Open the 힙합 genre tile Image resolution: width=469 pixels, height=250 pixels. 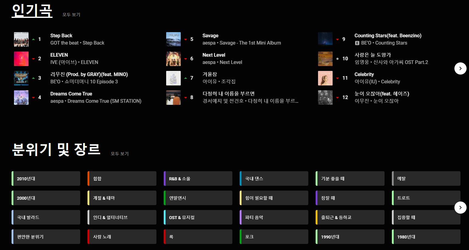pyautogui.click(x=122, y=178)
